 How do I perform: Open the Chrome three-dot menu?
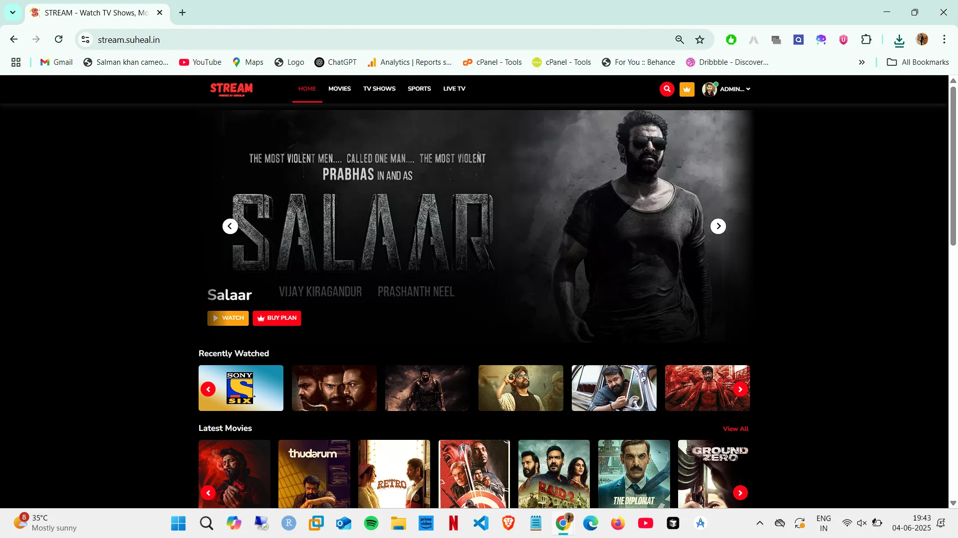944,39
